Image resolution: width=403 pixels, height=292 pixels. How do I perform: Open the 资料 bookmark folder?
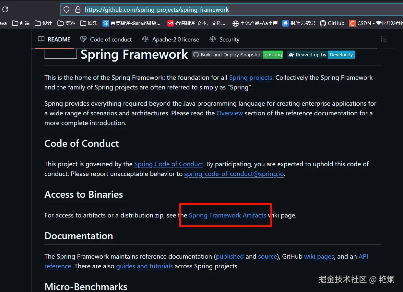tap(66, 23)
